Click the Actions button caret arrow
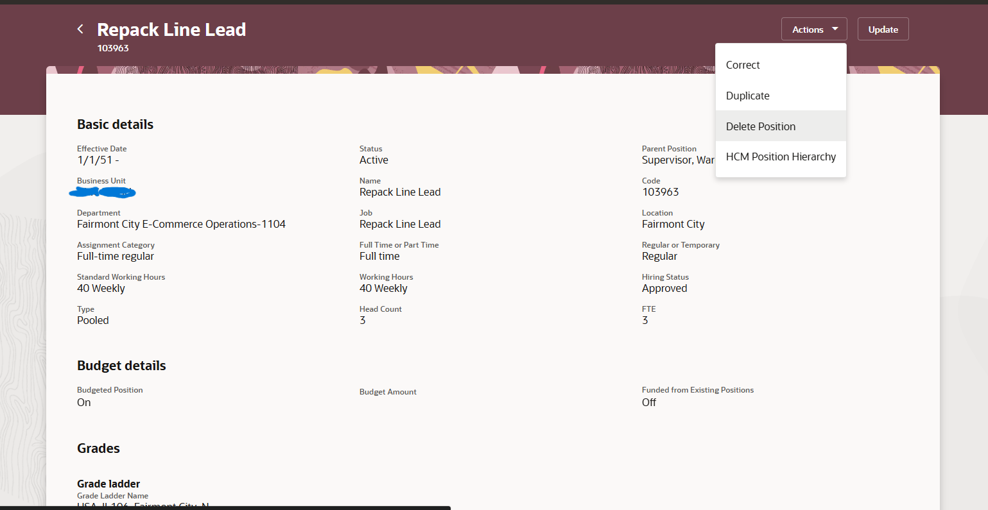This screenshot has height=510, width=988. pos(834,28)
